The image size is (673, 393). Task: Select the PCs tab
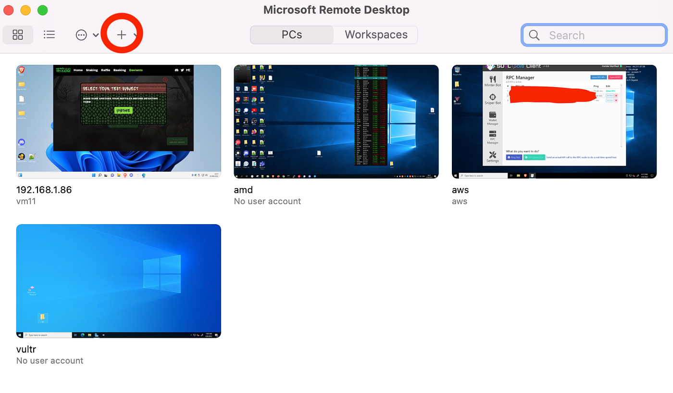click(292, 35)
